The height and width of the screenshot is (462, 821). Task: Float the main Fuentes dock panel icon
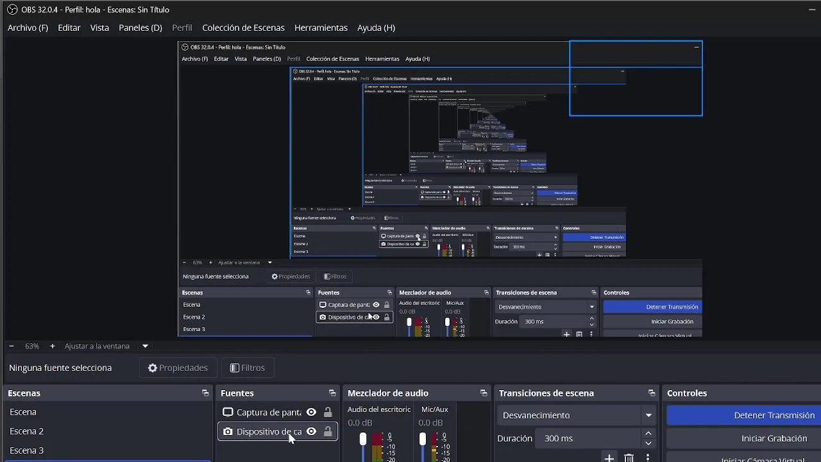pos(332,393)
